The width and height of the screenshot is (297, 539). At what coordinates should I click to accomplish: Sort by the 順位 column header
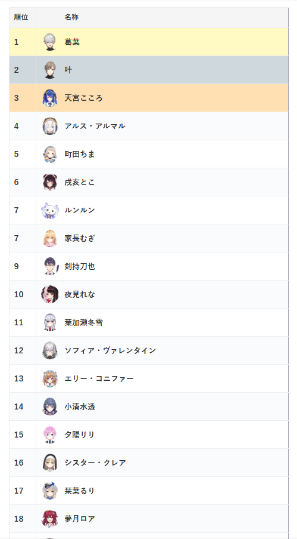pyautogui.click(x=21, y=17)
